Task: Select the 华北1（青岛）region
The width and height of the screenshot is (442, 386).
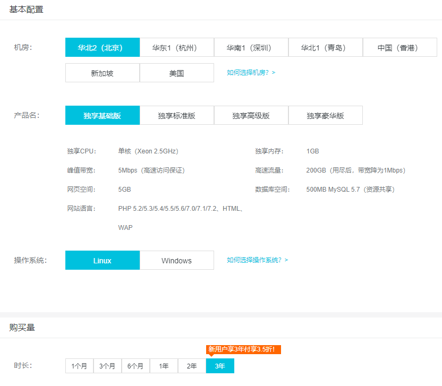Action: 325,47
